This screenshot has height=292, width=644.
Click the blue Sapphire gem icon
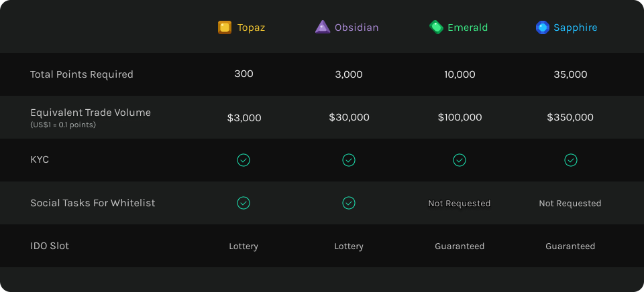(543, 27)
